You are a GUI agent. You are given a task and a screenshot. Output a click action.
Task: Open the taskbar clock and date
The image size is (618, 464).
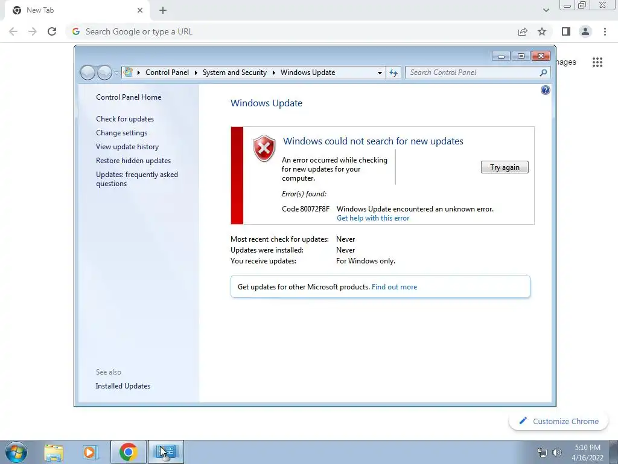tap(587, 453)
